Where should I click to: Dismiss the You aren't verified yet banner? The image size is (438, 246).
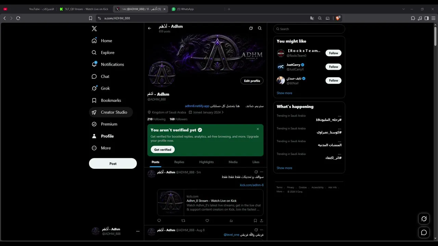(258, 129)
